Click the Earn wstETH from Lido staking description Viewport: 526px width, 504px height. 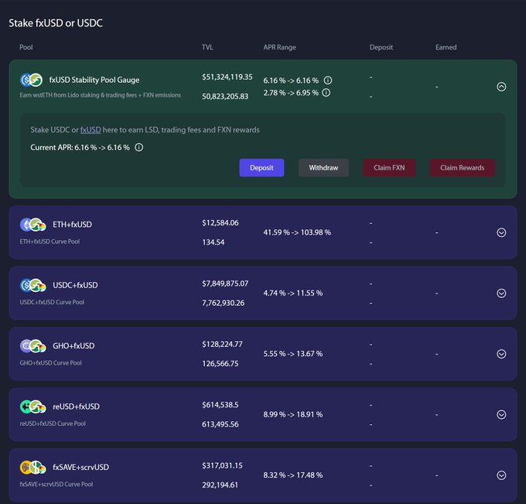(100, 95)
